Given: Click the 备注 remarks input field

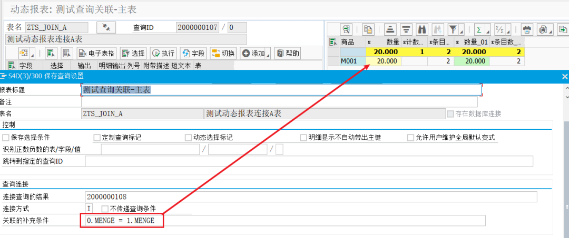Looking at the screenshot, I should pyautogui.click(x=279, y=101).
